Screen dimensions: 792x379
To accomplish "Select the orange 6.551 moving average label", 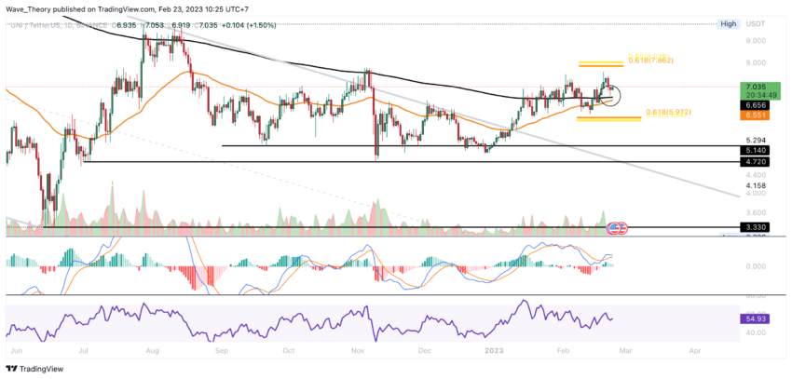I will point(753,115).
